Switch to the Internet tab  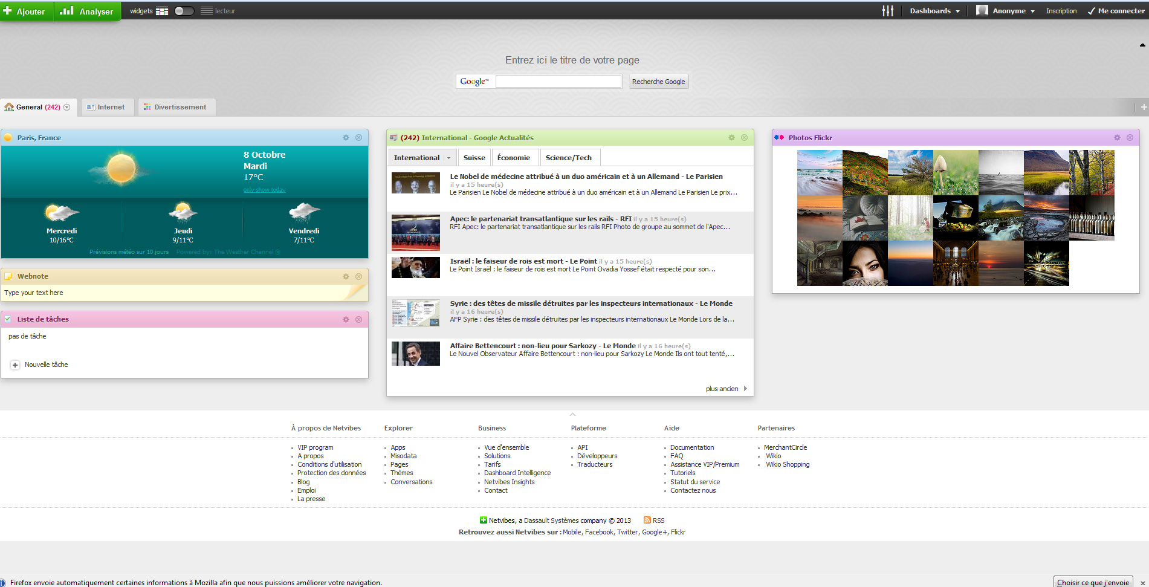108,107
